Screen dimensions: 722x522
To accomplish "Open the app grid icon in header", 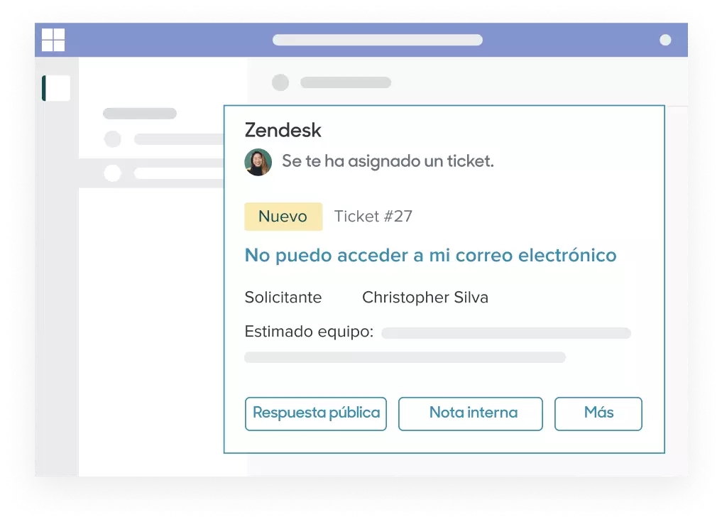I will 53,40.
